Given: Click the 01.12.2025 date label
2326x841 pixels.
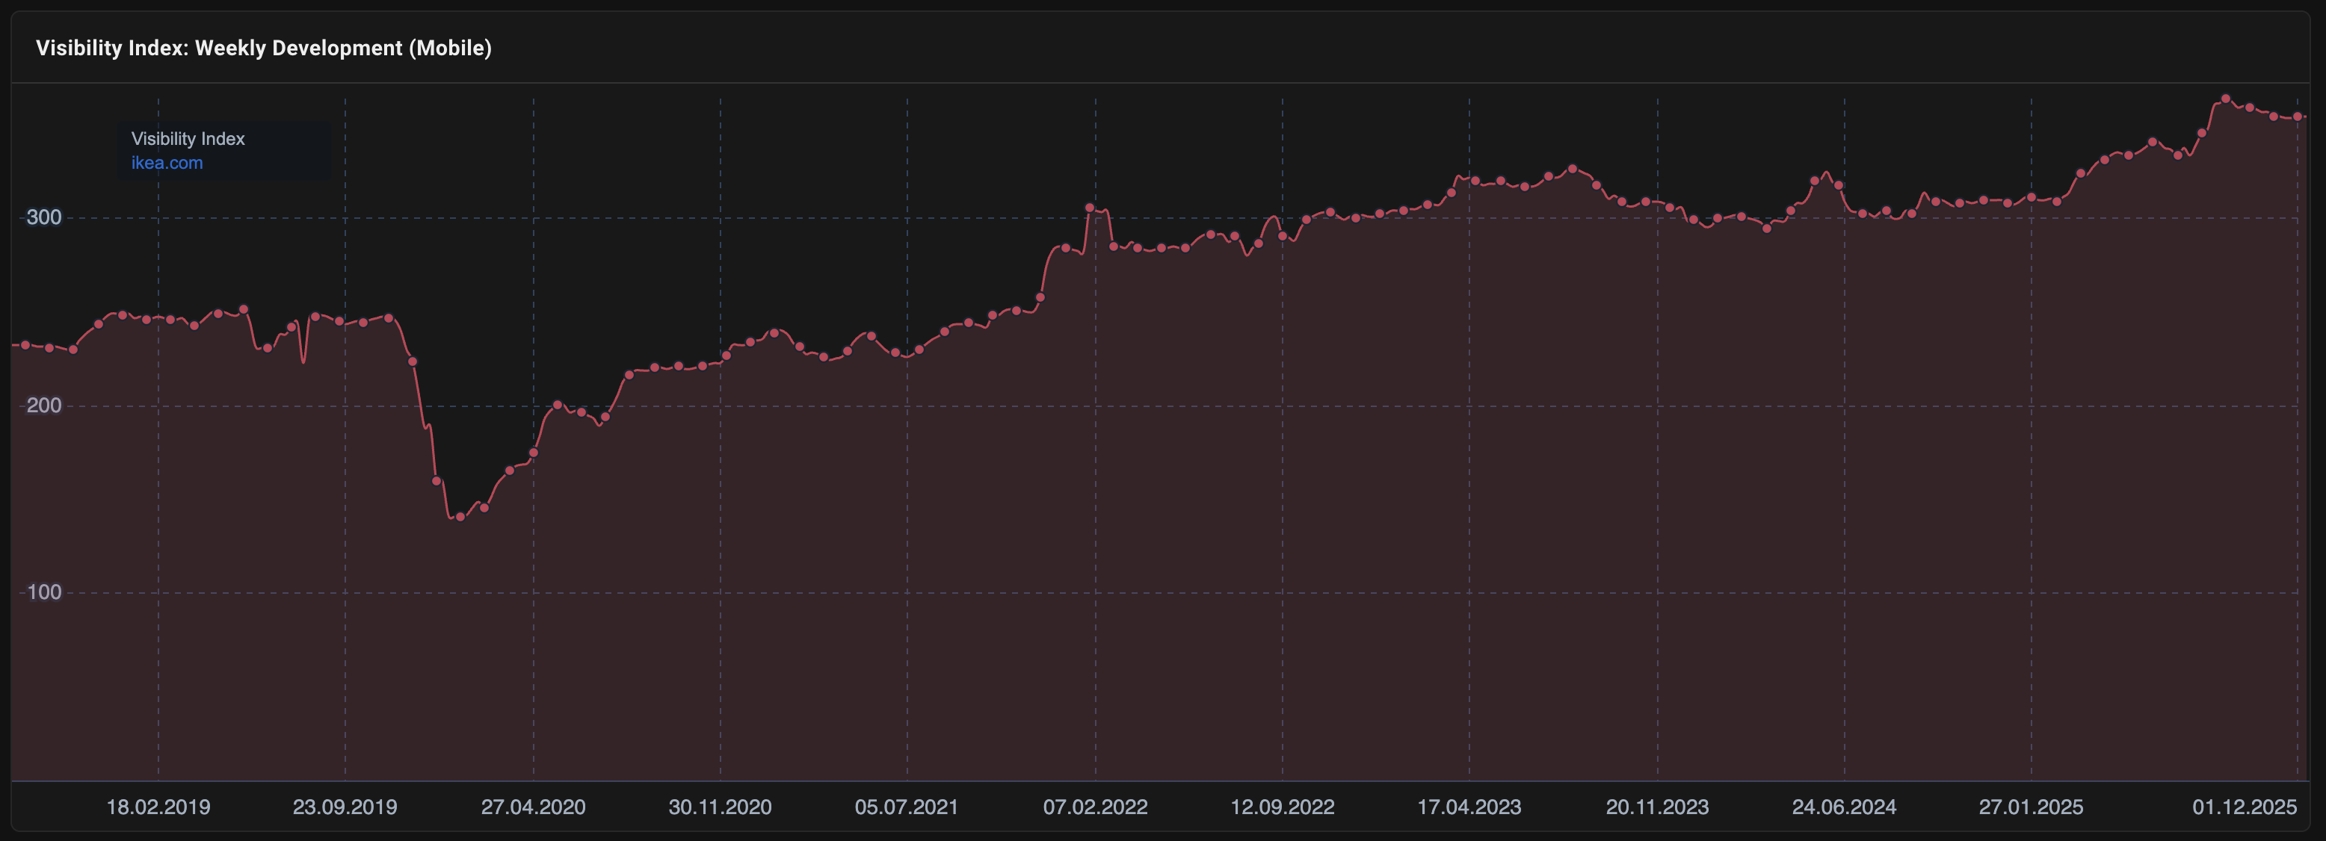Looking at the screenshot, I should [x=2244, y=807].
